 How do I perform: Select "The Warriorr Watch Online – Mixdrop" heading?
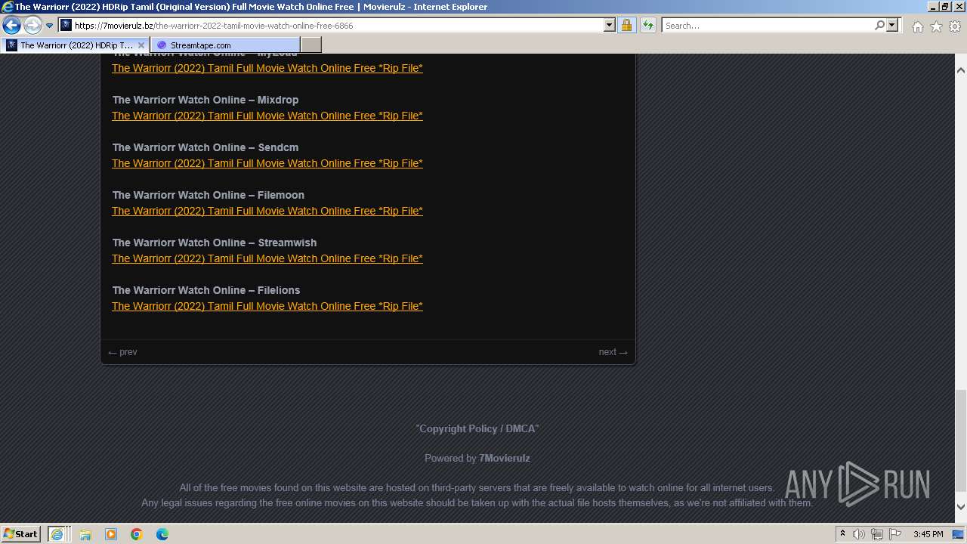pos(205,100)
